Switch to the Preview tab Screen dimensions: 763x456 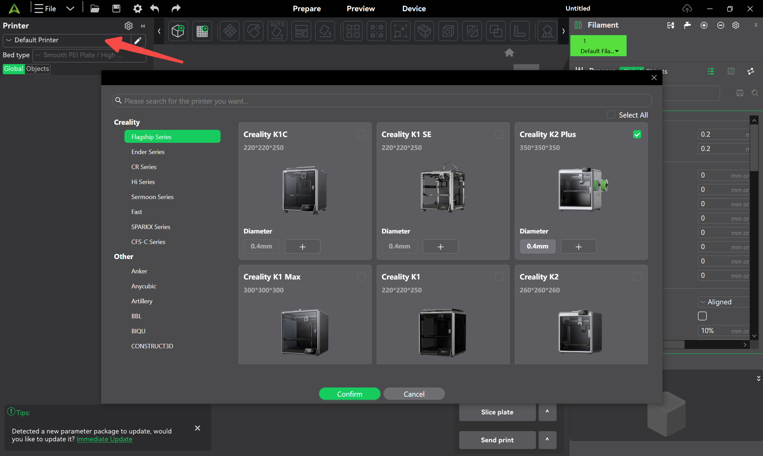[361, 9]
